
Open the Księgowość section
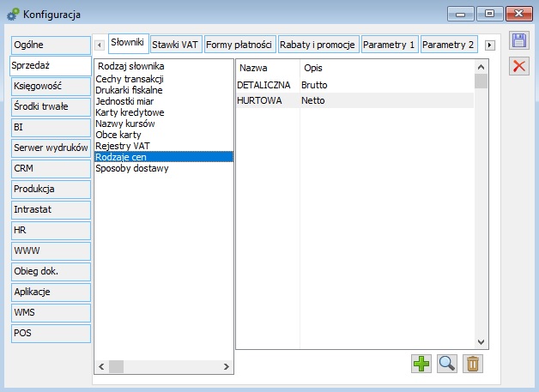[x=51, y=87]
